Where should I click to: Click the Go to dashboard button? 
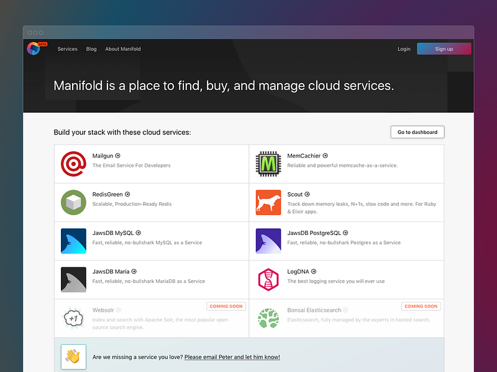point(417,132)
